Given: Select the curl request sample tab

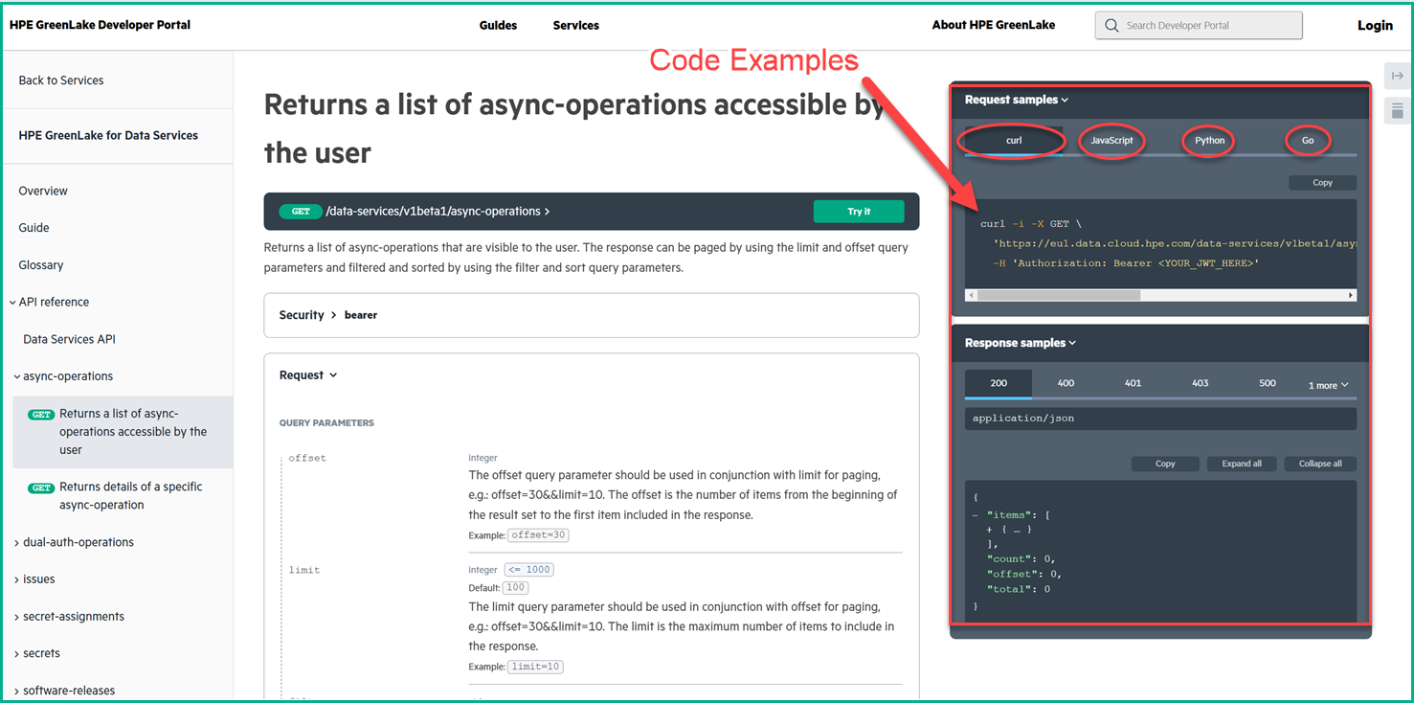Looking at the screenshot, I should point(1014,141).
